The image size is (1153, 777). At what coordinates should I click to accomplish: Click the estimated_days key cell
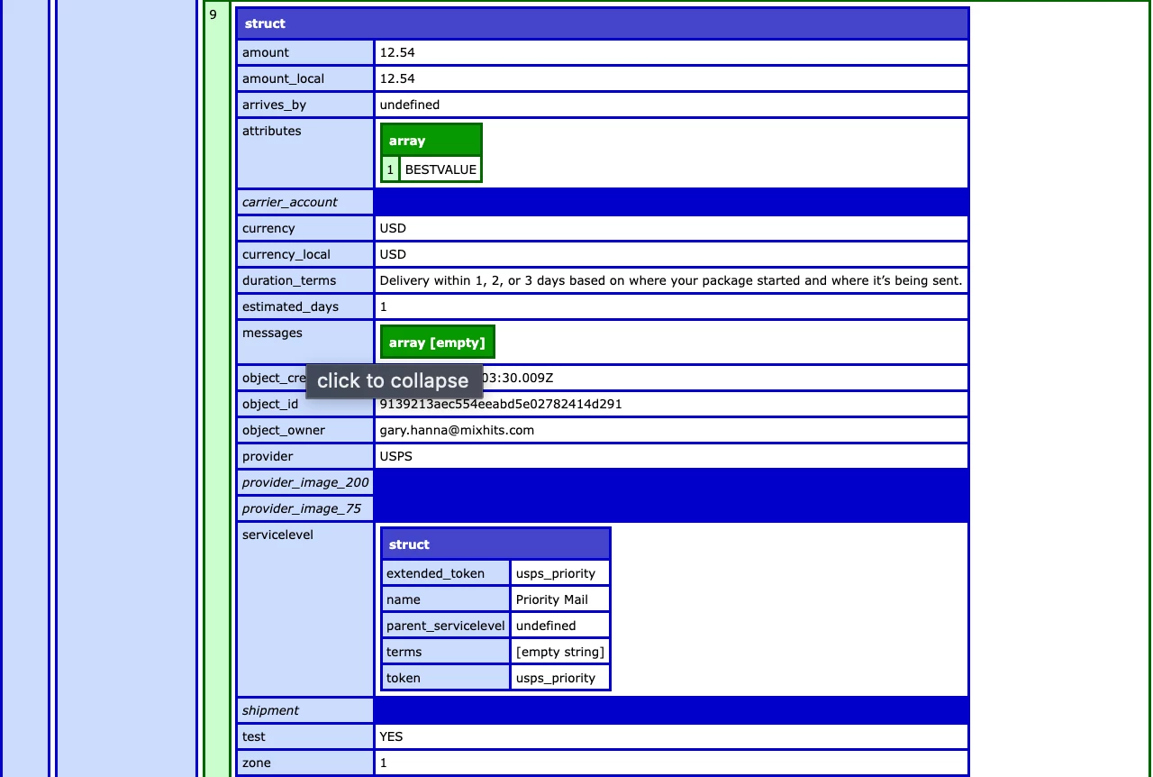[x=305, y=306]
